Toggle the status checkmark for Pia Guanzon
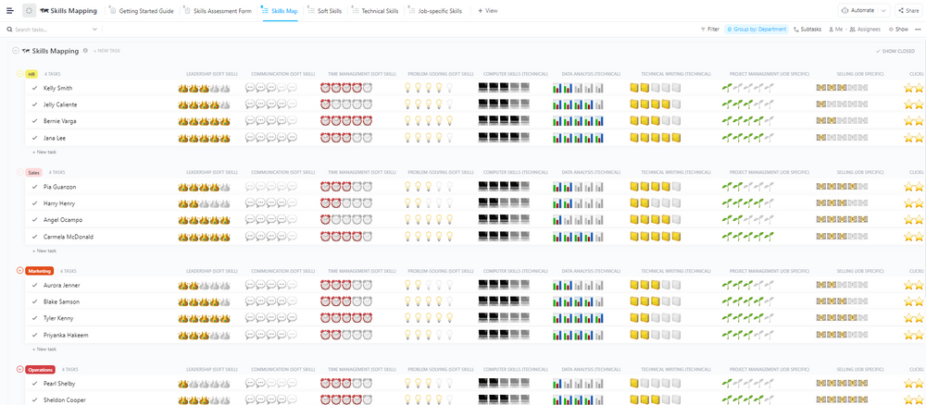926x405 pixels. [35, 186]
